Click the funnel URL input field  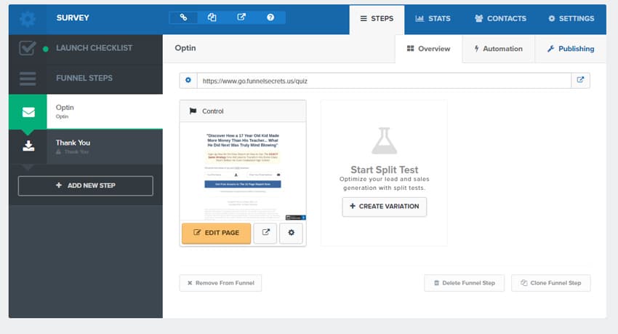(384, 81)
